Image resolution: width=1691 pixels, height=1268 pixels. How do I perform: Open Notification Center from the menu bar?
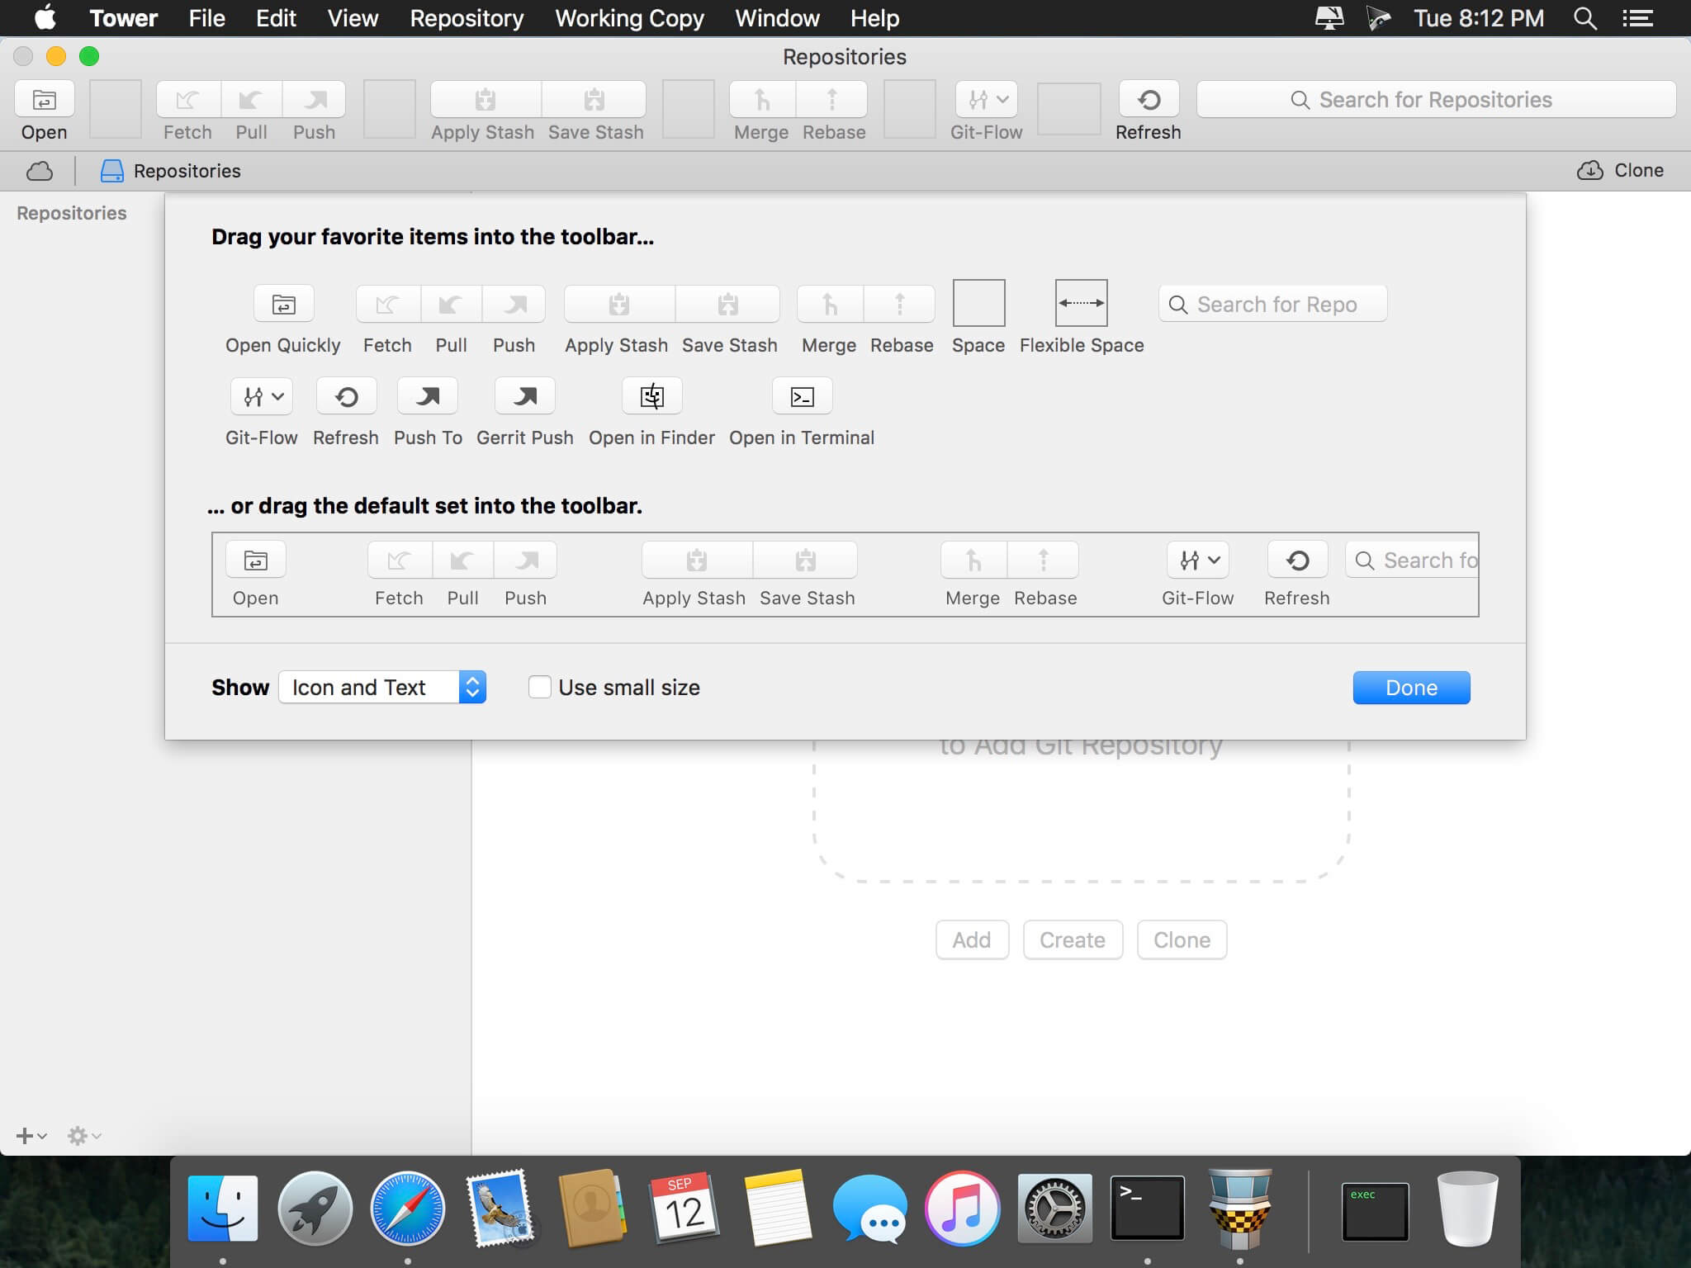[x=1637, y=18]
